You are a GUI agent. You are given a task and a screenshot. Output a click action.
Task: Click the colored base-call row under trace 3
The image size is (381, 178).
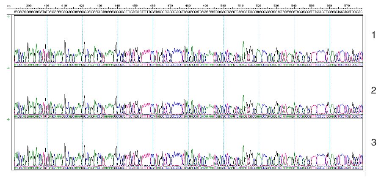(188, 168)
